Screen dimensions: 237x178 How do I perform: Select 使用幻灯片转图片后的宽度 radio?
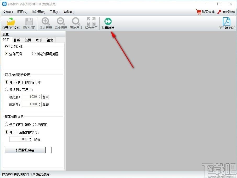pyautogui.click(x=7, y=124)
